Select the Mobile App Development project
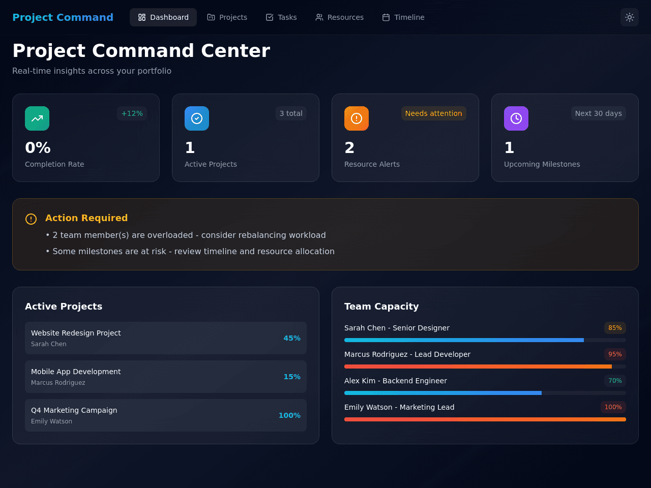 pyautogui.click(x=166, y=377)
